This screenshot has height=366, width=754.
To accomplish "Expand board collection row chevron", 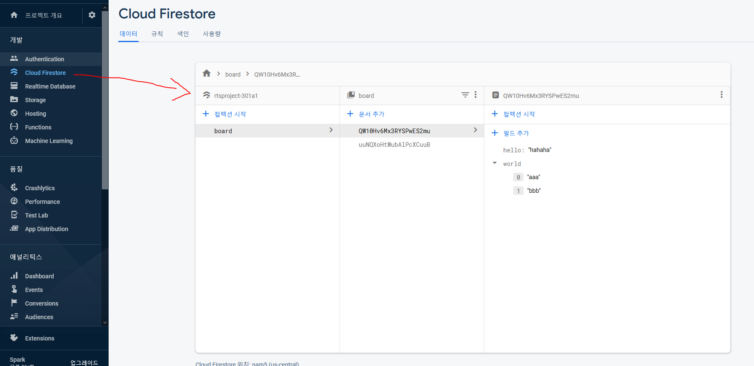I will 331,130.
